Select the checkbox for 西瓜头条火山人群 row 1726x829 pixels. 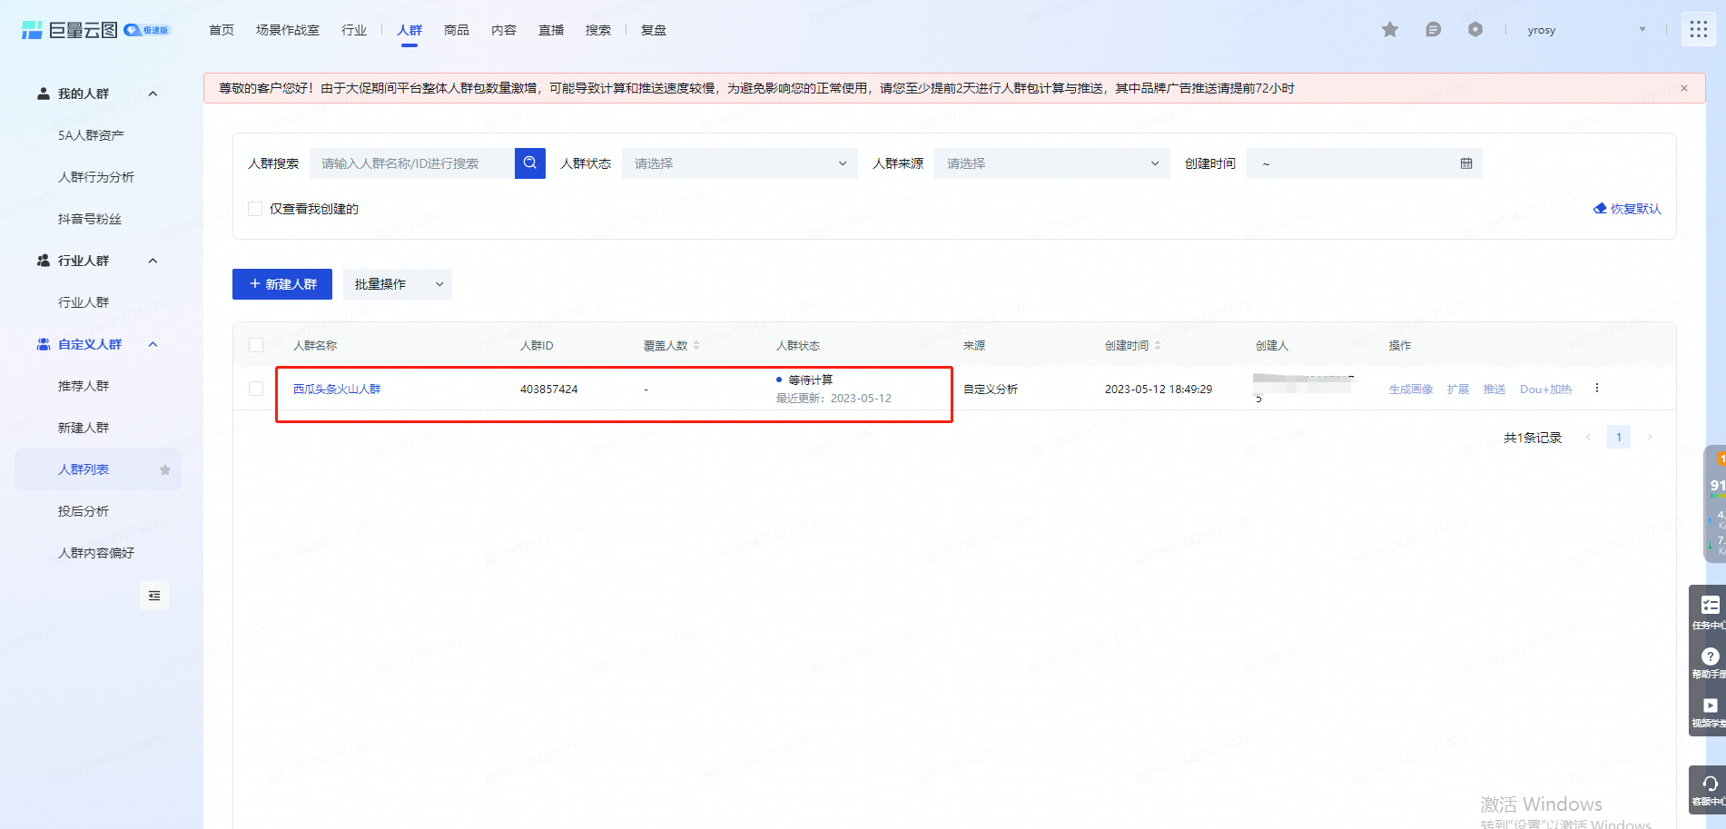(x=256, y=389)
